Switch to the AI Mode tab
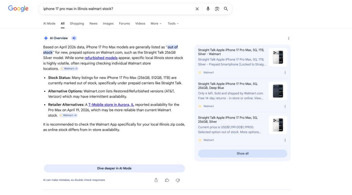The image size is (352, 195). click(x=49, y=24)
